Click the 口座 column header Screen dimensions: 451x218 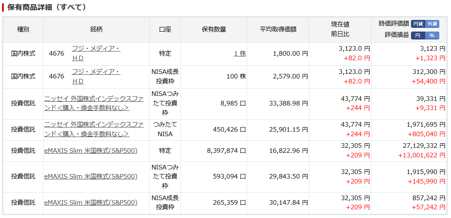click(x=165, y=29)
